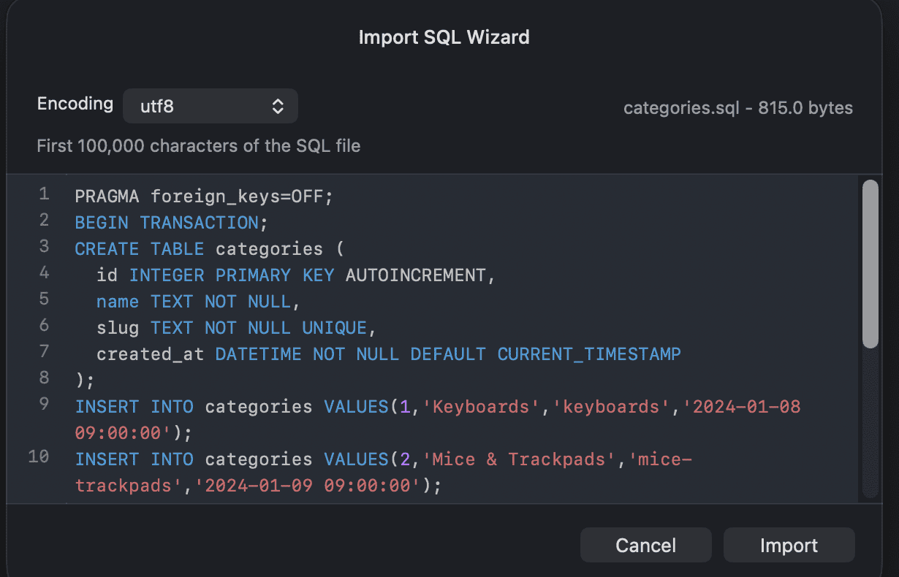Click the closing ');' on line 8
This screenshot has width=899, height=577.
coord(85,381)
